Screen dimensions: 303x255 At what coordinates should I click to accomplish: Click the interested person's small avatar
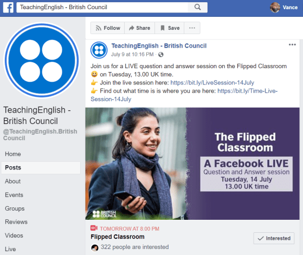95,247
